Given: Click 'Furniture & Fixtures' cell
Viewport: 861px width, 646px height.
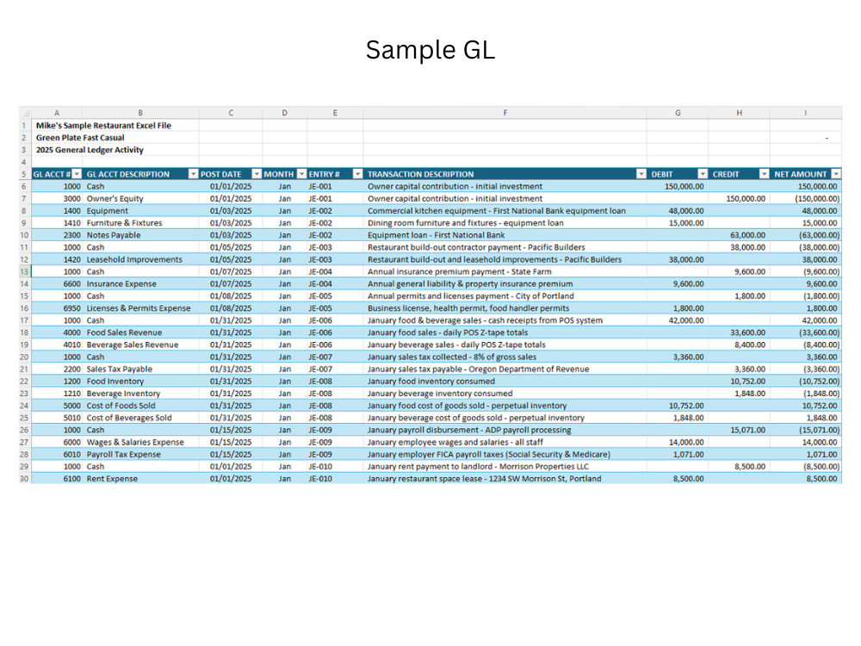Looking at the screenshot, I should click(x=140, y=222).
